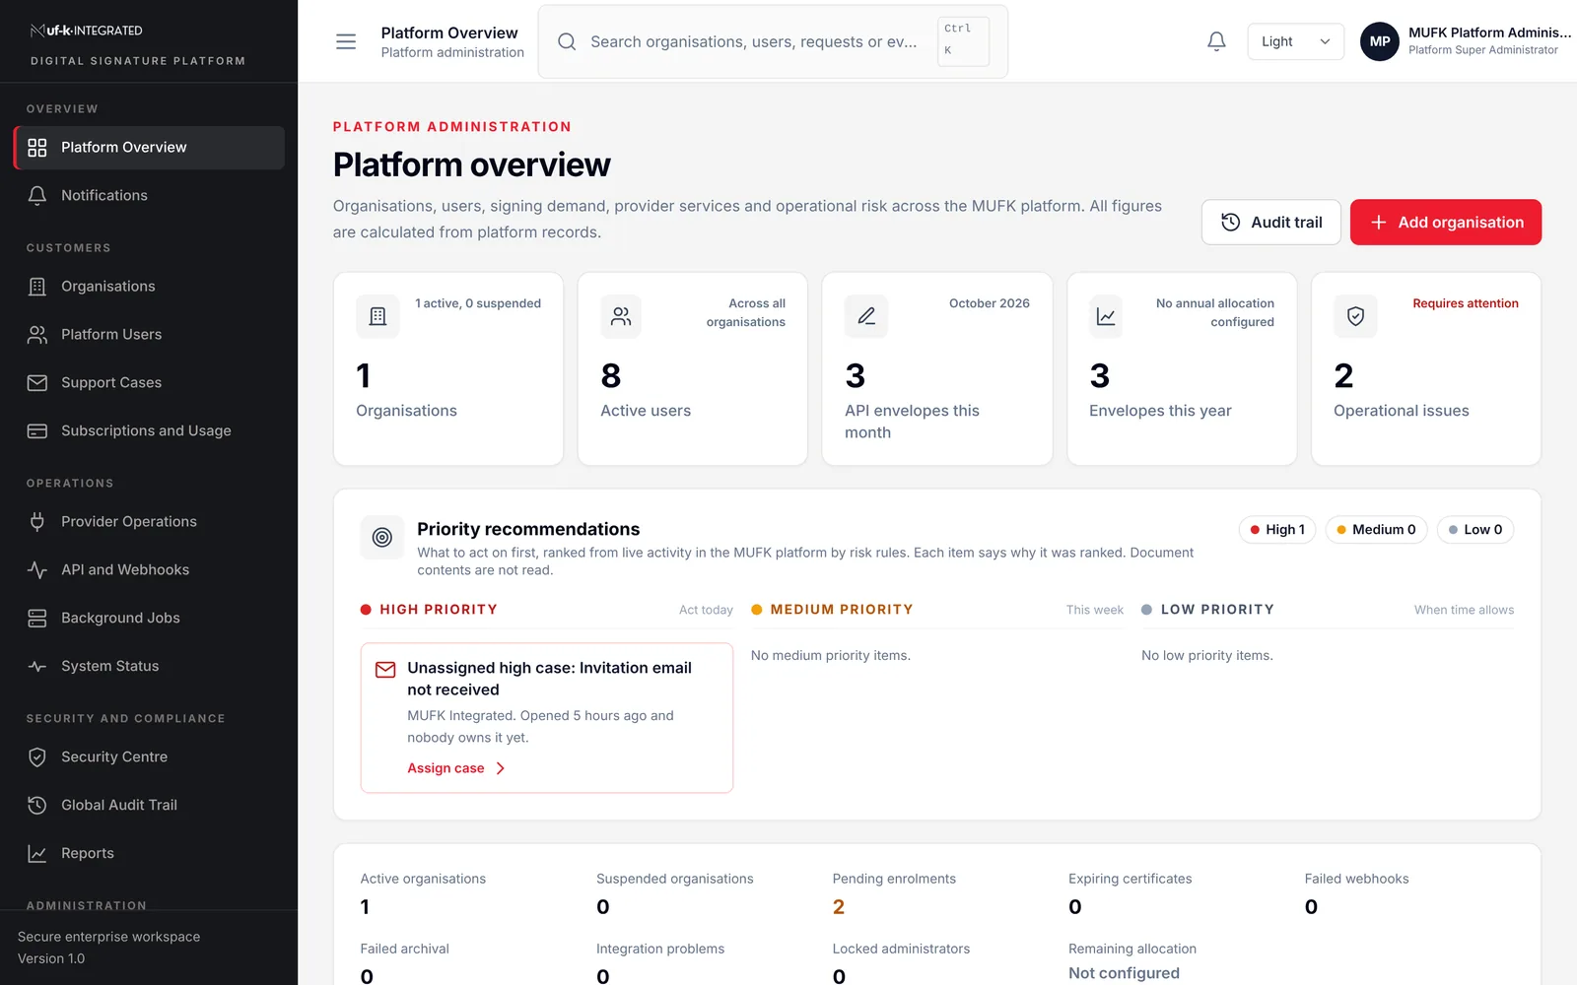The image size is (1577, 985).
Task: Click the System Status activity icon
Action: pyautogui.click(x=37, y=667)
